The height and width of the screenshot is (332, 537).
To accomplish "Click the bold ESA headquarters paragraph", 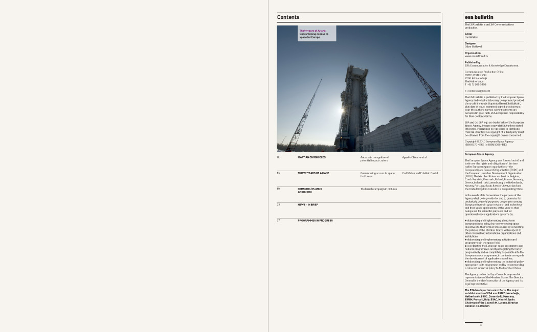I will [x=491, y=298].
